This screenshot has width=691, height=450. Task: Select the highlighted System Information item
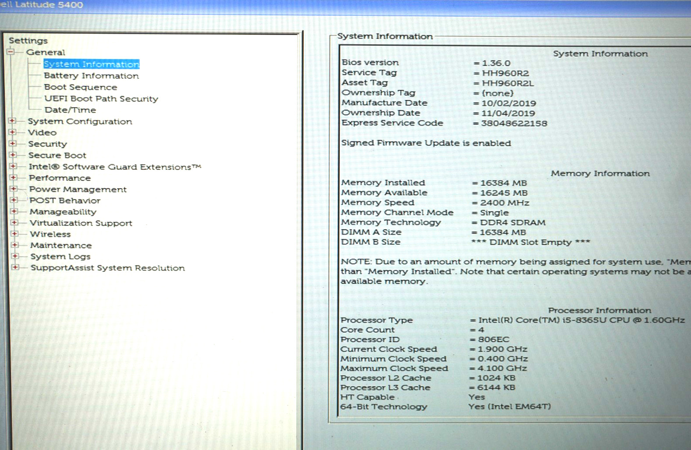(91, 64)
